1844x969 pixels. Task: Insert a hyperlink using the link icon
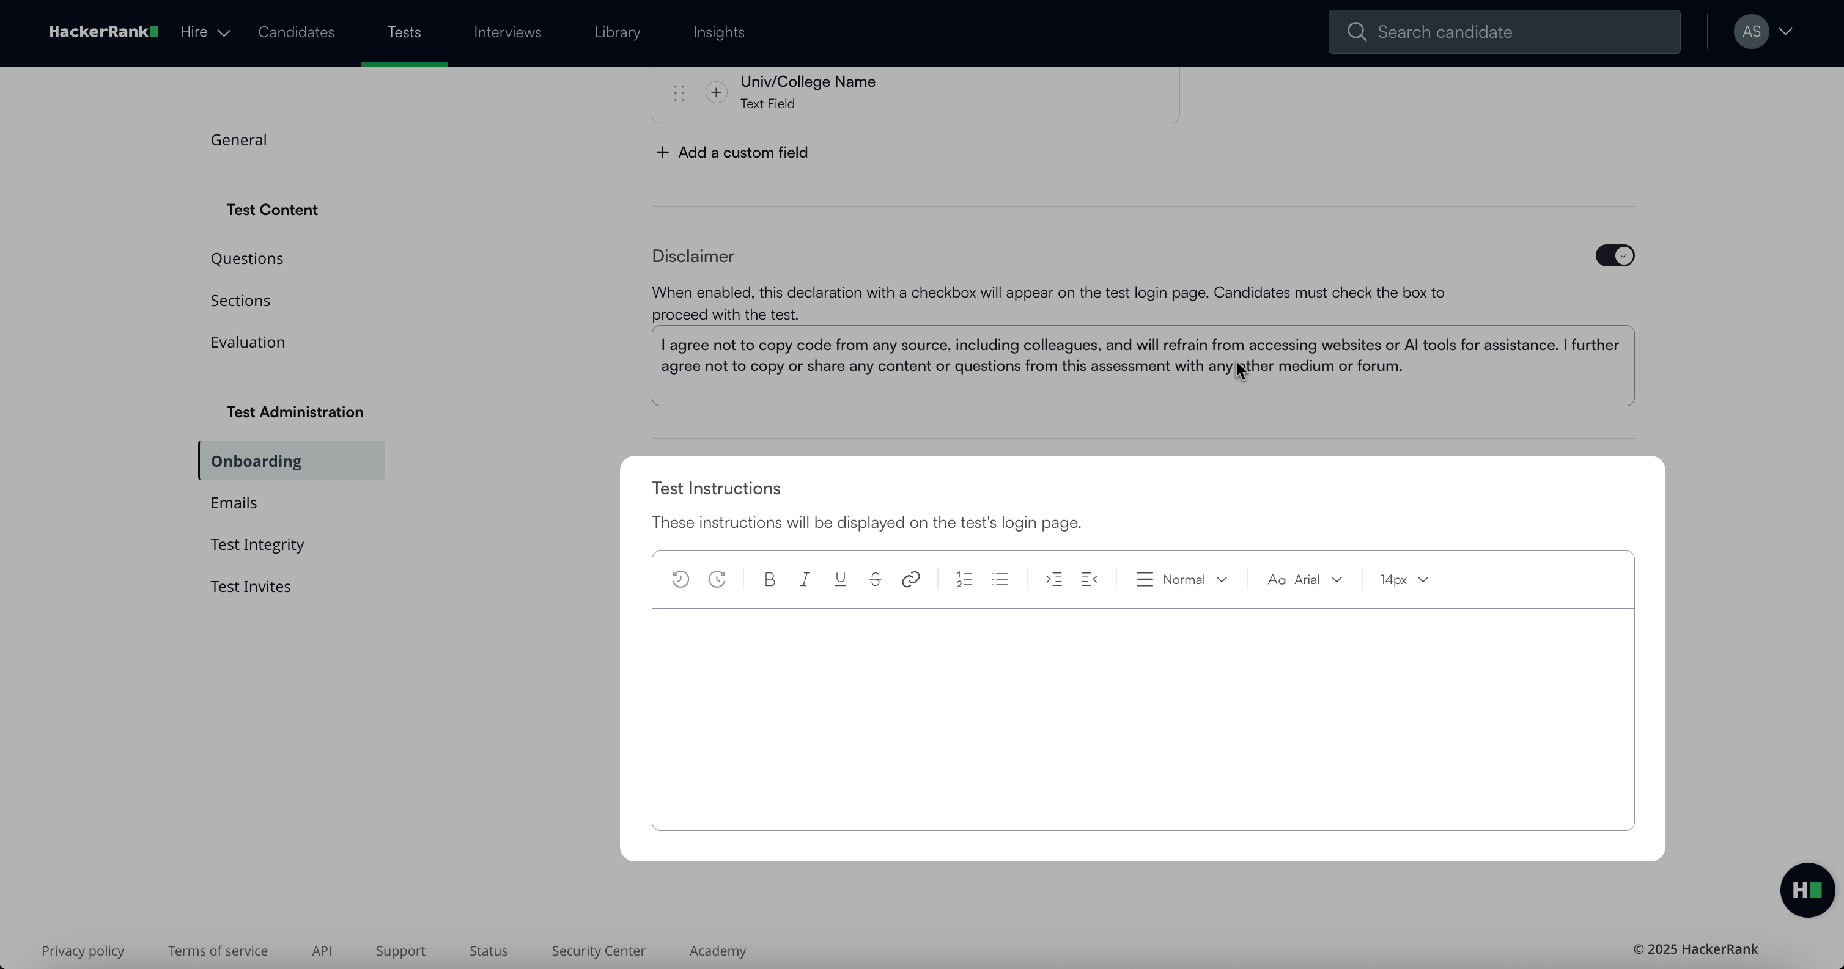(910, 579)
